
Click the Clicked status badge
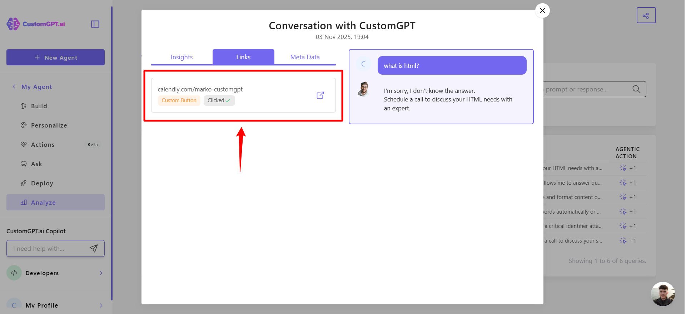pyautogui.click(x=219, y=100)
